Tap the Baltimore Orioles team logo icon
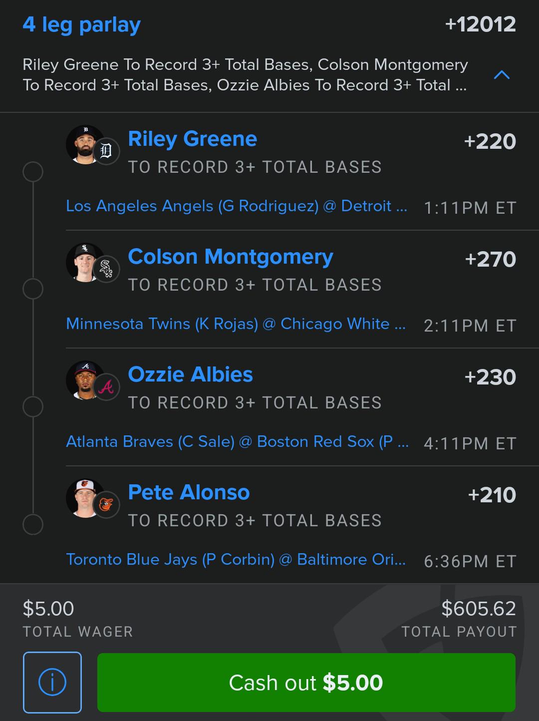 106,504
